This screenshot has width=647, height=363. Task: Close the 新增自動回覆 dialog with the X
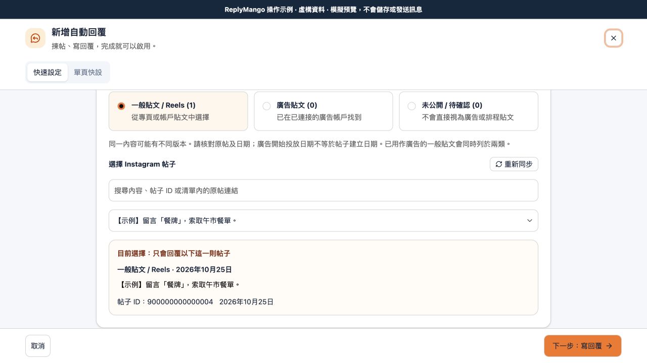coord(614,38)
